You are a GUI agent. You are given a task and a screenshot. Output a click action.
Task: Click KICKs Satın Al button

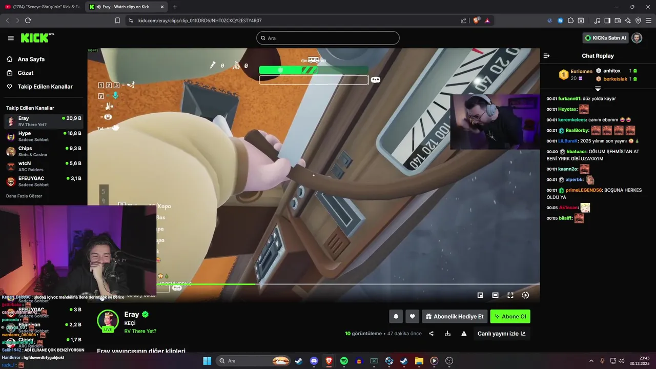(605, 38)
